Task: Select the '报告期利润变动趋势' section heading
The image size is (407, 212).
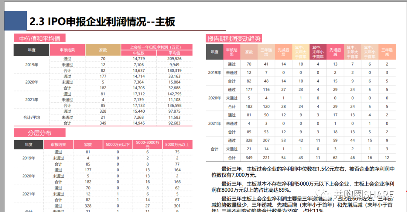Action: [x=234, y=39]
